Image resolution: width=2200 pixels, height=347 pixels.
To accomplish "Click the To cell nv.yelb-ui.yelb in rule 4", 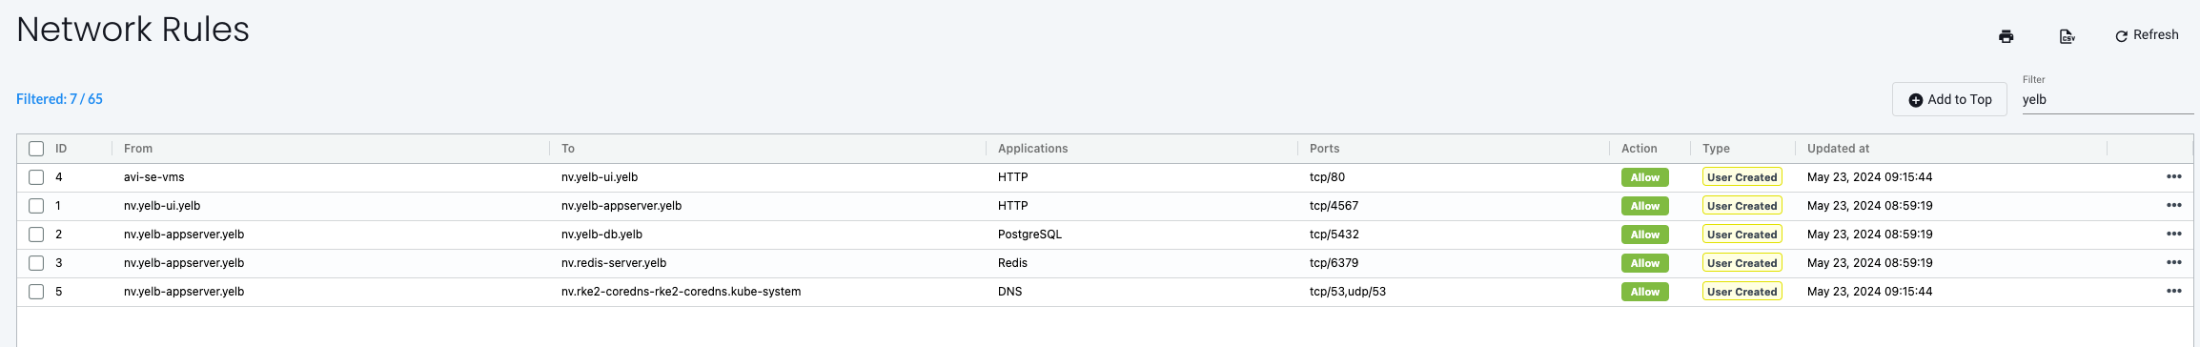I will tap(600, 177).
